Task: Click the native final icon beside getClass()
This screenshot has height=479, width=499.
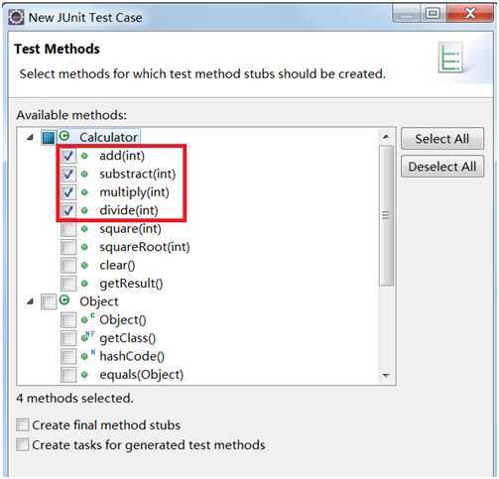Action: (87, 337)
